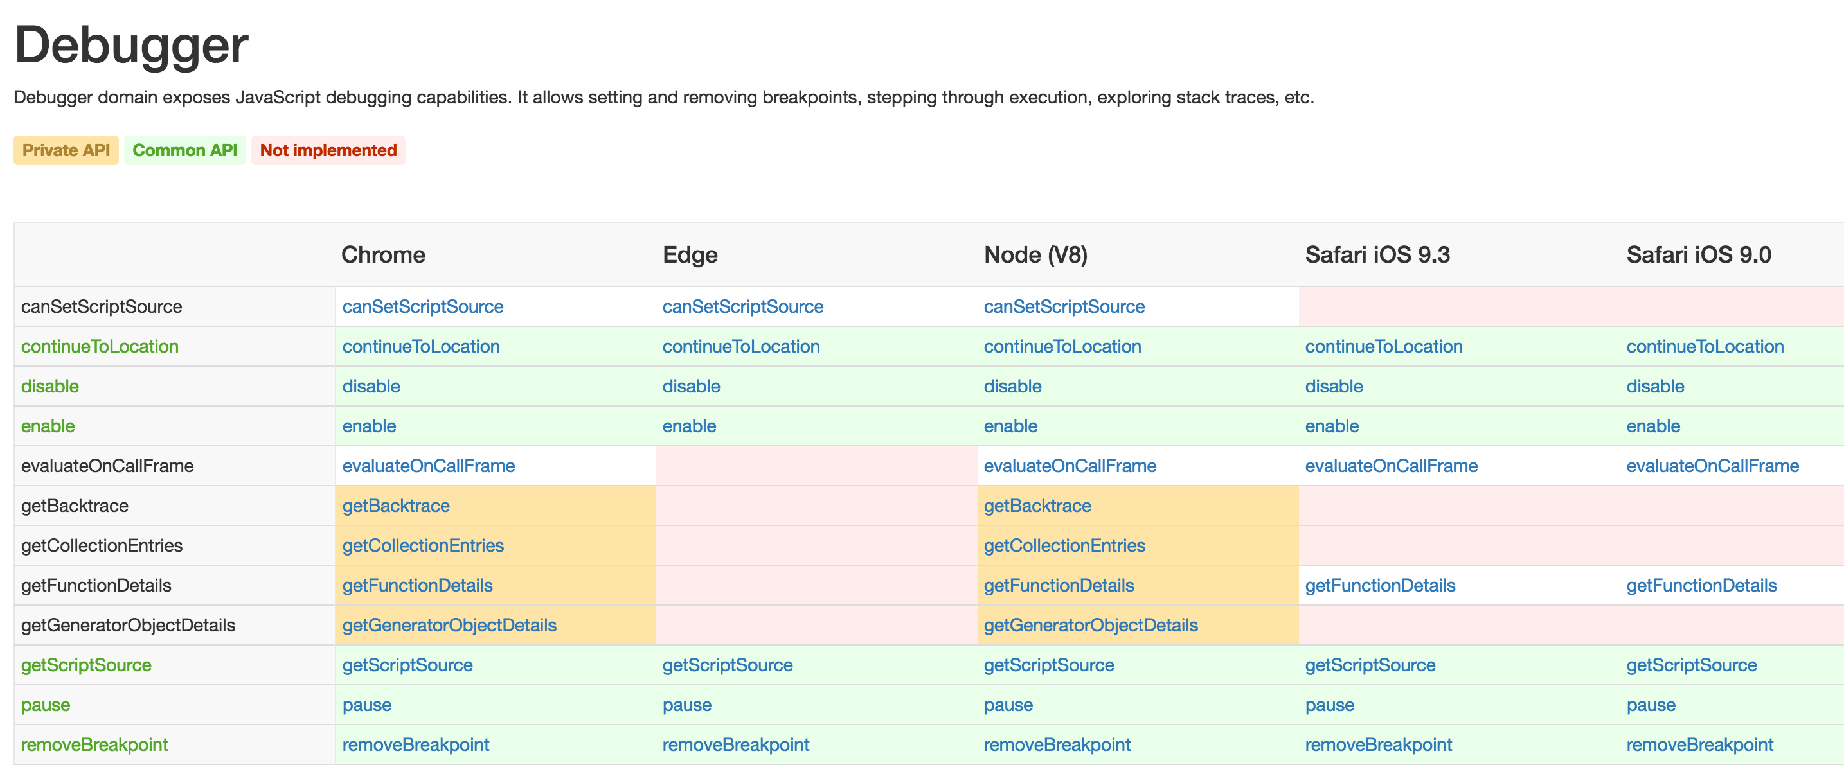Open Edge canSetScriptSource link
Viewport: 1844px width, 765px height.
point(742,307)
